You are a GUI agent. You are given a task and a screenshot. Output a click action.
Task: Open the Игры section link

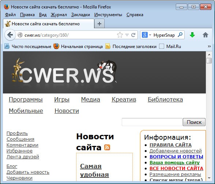coord(62,99)
